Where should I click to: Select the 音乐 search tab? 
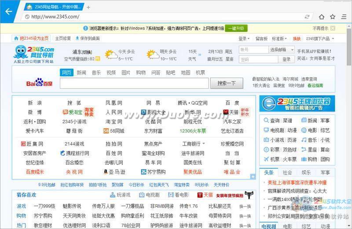pyautogui.click(x=96, y=72)
